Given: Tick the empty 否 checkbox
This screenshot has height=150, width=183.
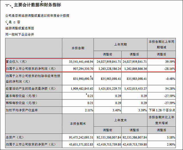Looking at the screenshot, I should point(14,22).
